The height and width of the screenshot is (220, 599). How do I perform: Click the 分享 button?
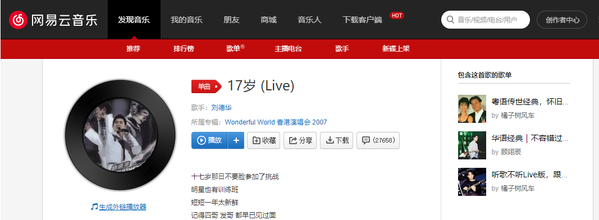(300, 140)
